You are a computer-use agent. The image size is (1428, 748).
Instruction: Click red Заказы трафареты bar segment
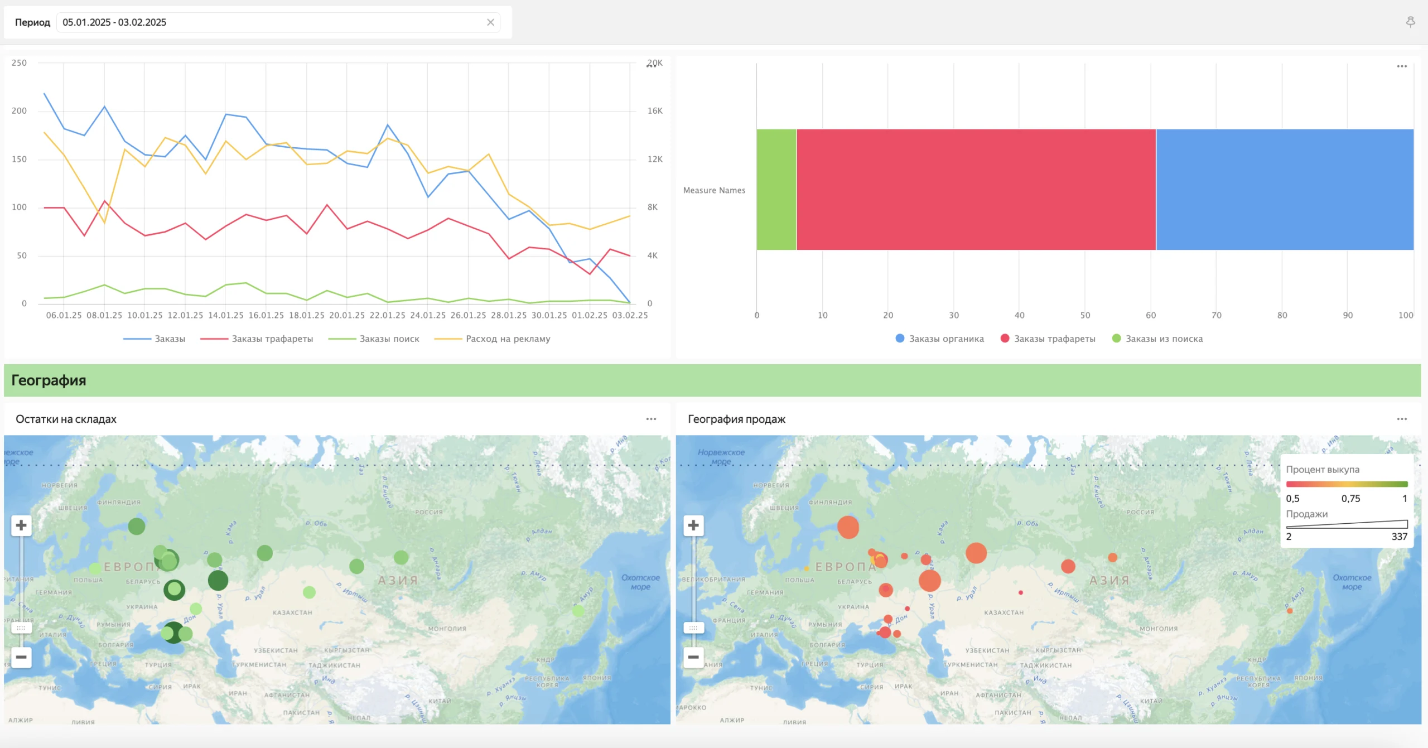point(976,190)
